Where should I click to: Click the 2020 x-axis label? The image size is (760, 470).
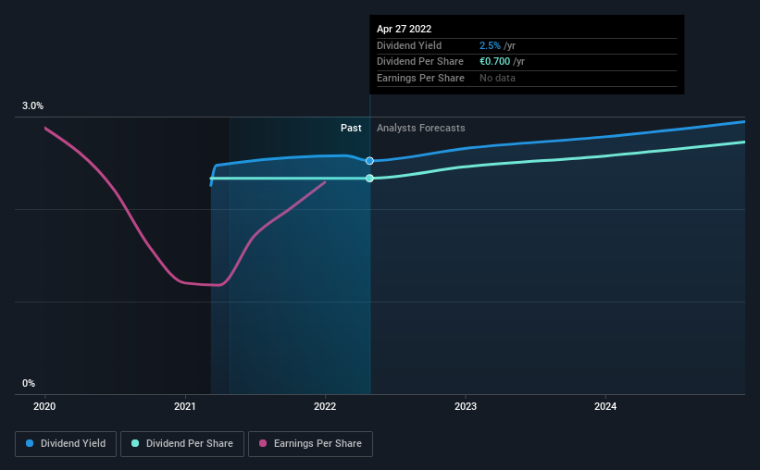[44, 406]
